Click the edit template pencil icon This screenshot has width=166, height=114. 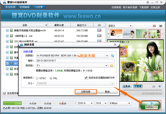point(160,26)
